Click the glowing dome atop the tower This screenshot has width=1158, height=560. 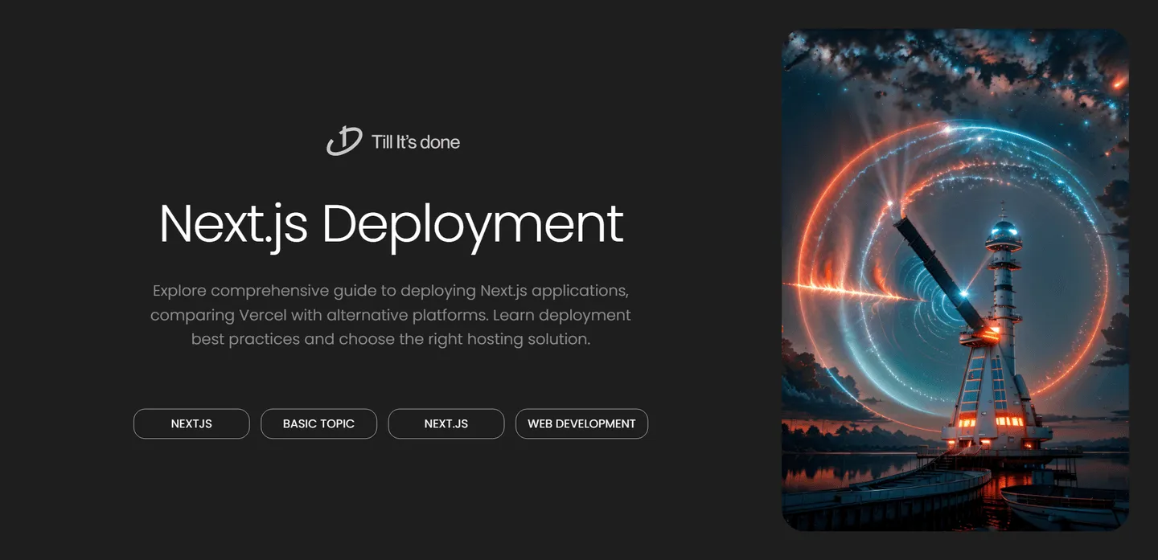click(1003, 230)
